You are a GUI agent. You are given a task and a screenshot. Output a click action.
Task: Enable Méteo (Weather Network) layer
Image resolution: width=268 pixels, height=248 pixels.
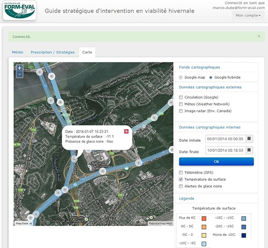click(181, 104)
